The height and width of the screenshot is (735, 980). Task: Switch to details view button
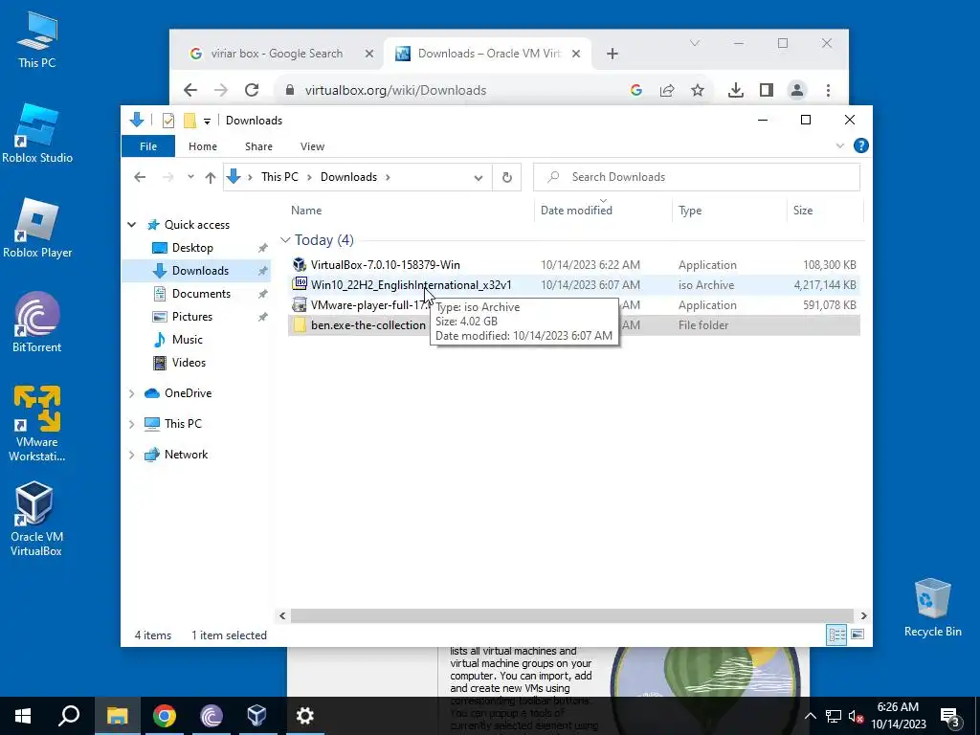coord(836,635)
